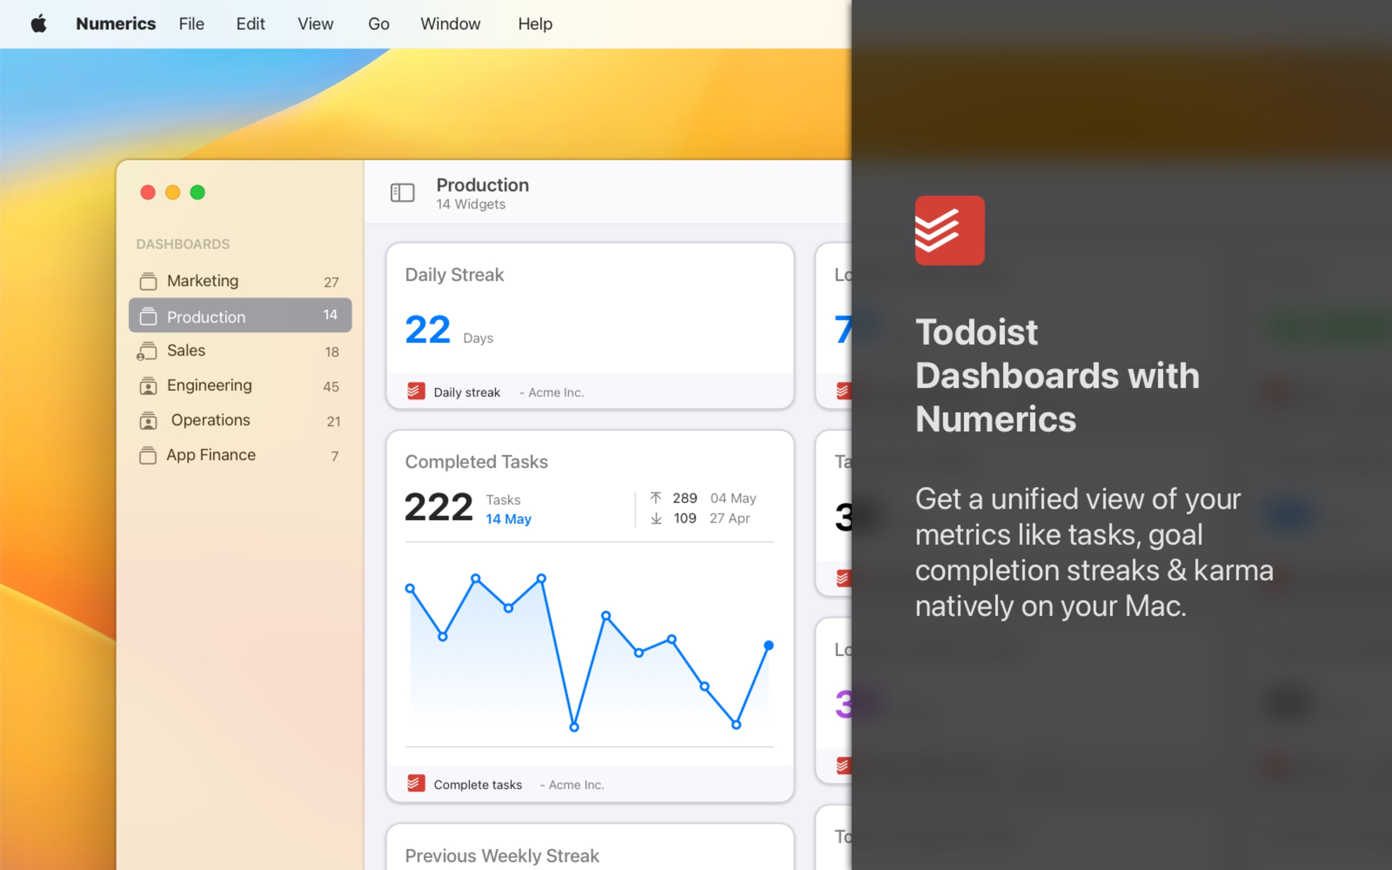Screen dimensions: 1392x870
Task: Expand the Engineering dashboard row
Action: click(x=240, y=385)
